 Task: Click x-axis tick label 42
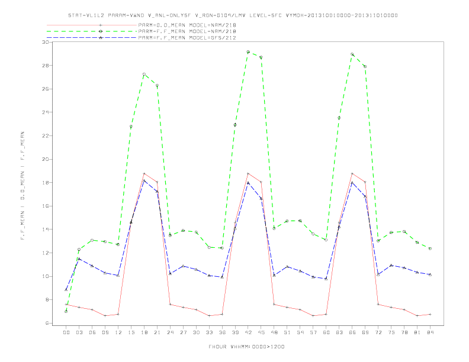coord(248,332)
